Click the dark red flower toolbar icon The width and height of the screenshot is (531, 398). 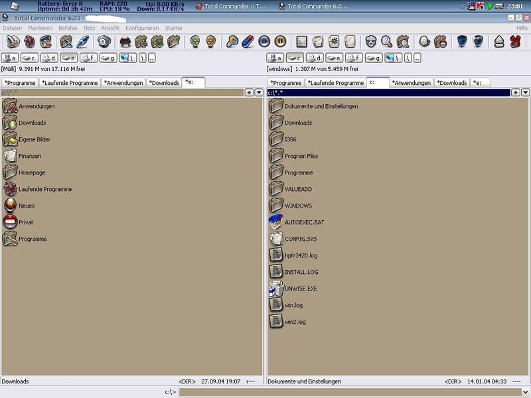[29, 42]
